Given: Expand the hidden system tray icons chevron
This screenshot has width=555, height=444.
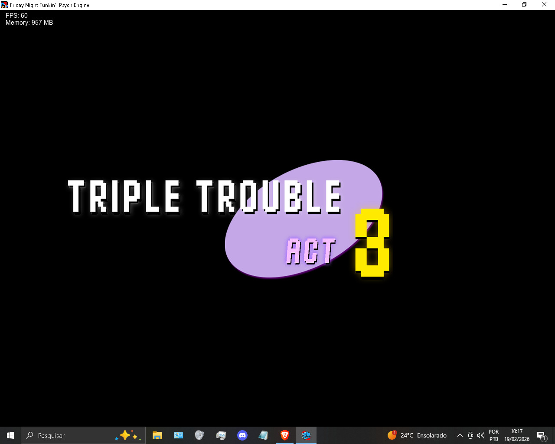Looking at the screenshot, I should [x=460, y=435].
